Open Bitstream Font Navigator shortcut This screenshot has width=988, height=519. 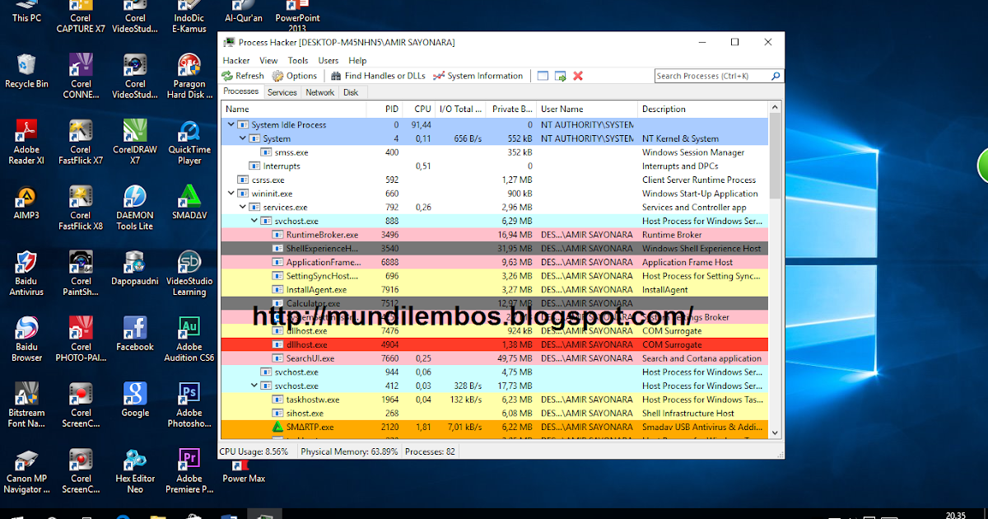click(26, 405)
